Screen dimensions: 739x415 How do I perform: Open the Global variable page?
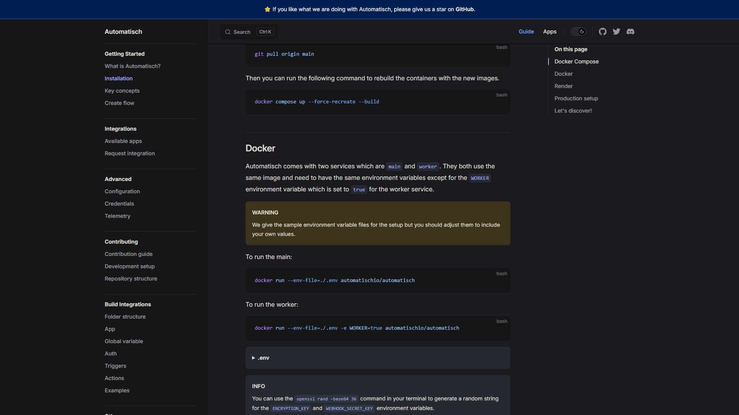124,341
